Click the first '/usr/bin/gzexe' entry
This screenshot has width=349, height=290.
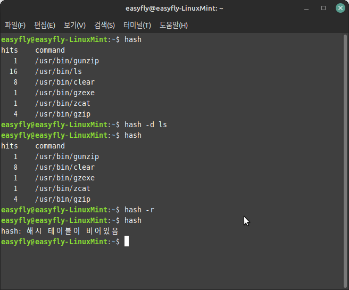point(65,93)
